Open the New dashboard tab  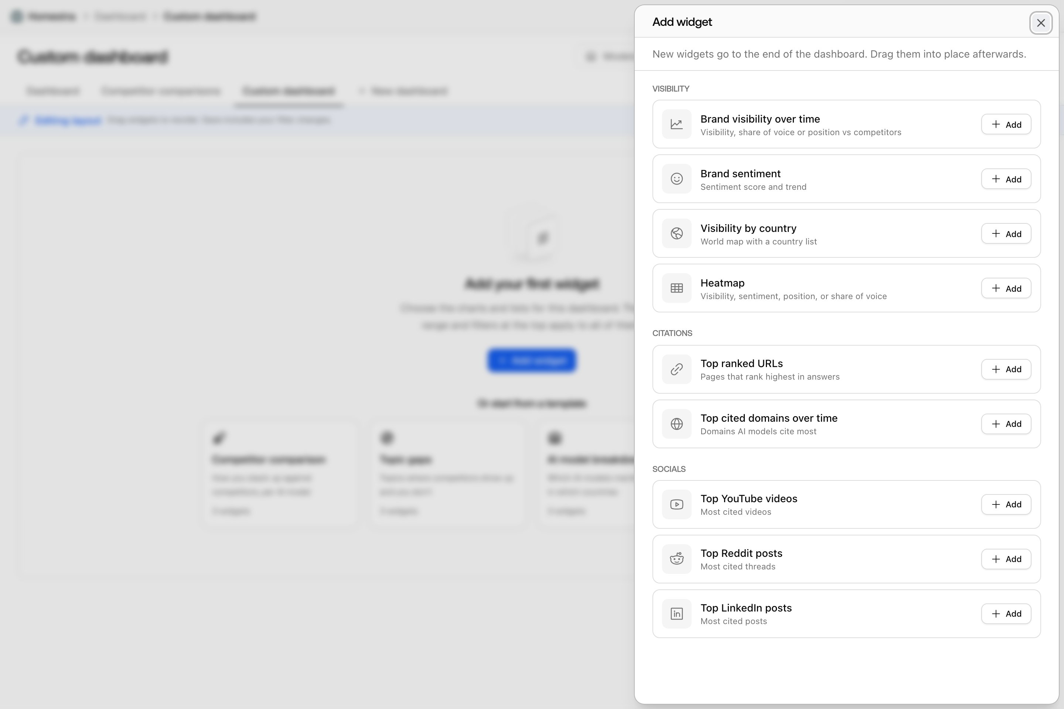[x=402, y=91]
